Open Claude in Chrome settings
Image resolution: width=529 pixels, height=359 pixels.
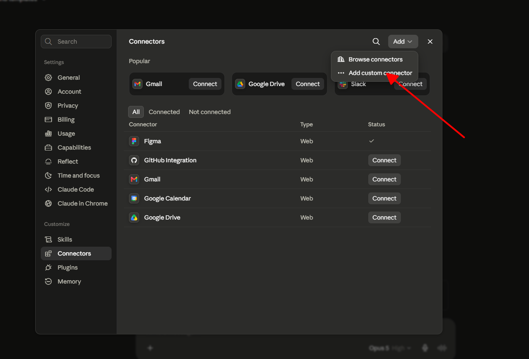point(76,203)
